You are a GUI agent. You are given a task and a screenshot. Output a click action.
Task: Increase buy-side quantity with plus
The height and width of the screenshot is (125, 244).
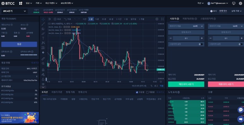click(x=202, y=38)
